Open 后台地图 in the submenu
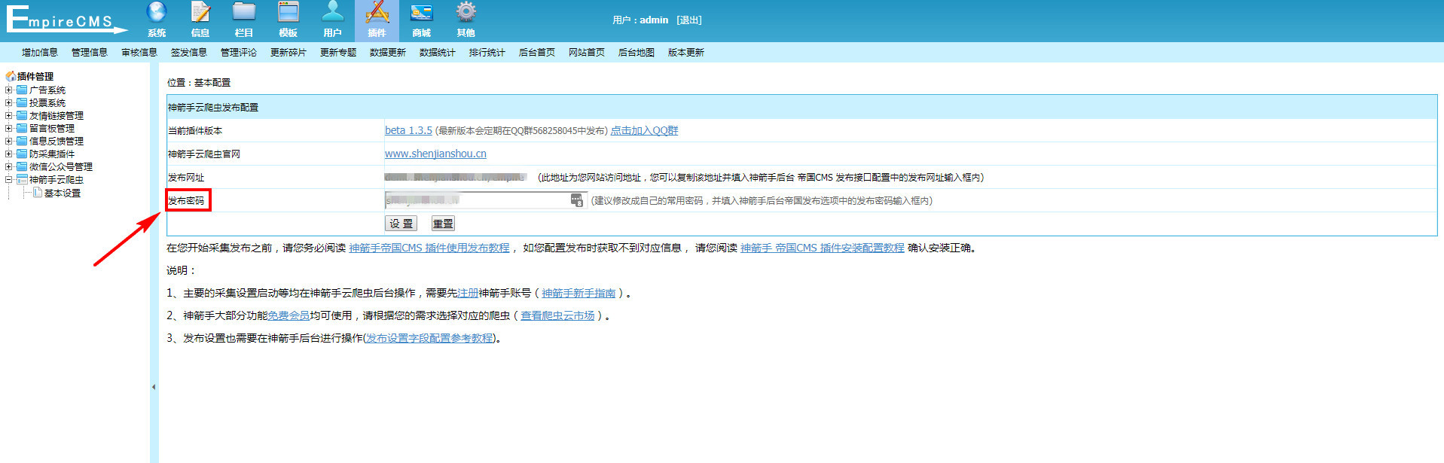 pos(637,53)
